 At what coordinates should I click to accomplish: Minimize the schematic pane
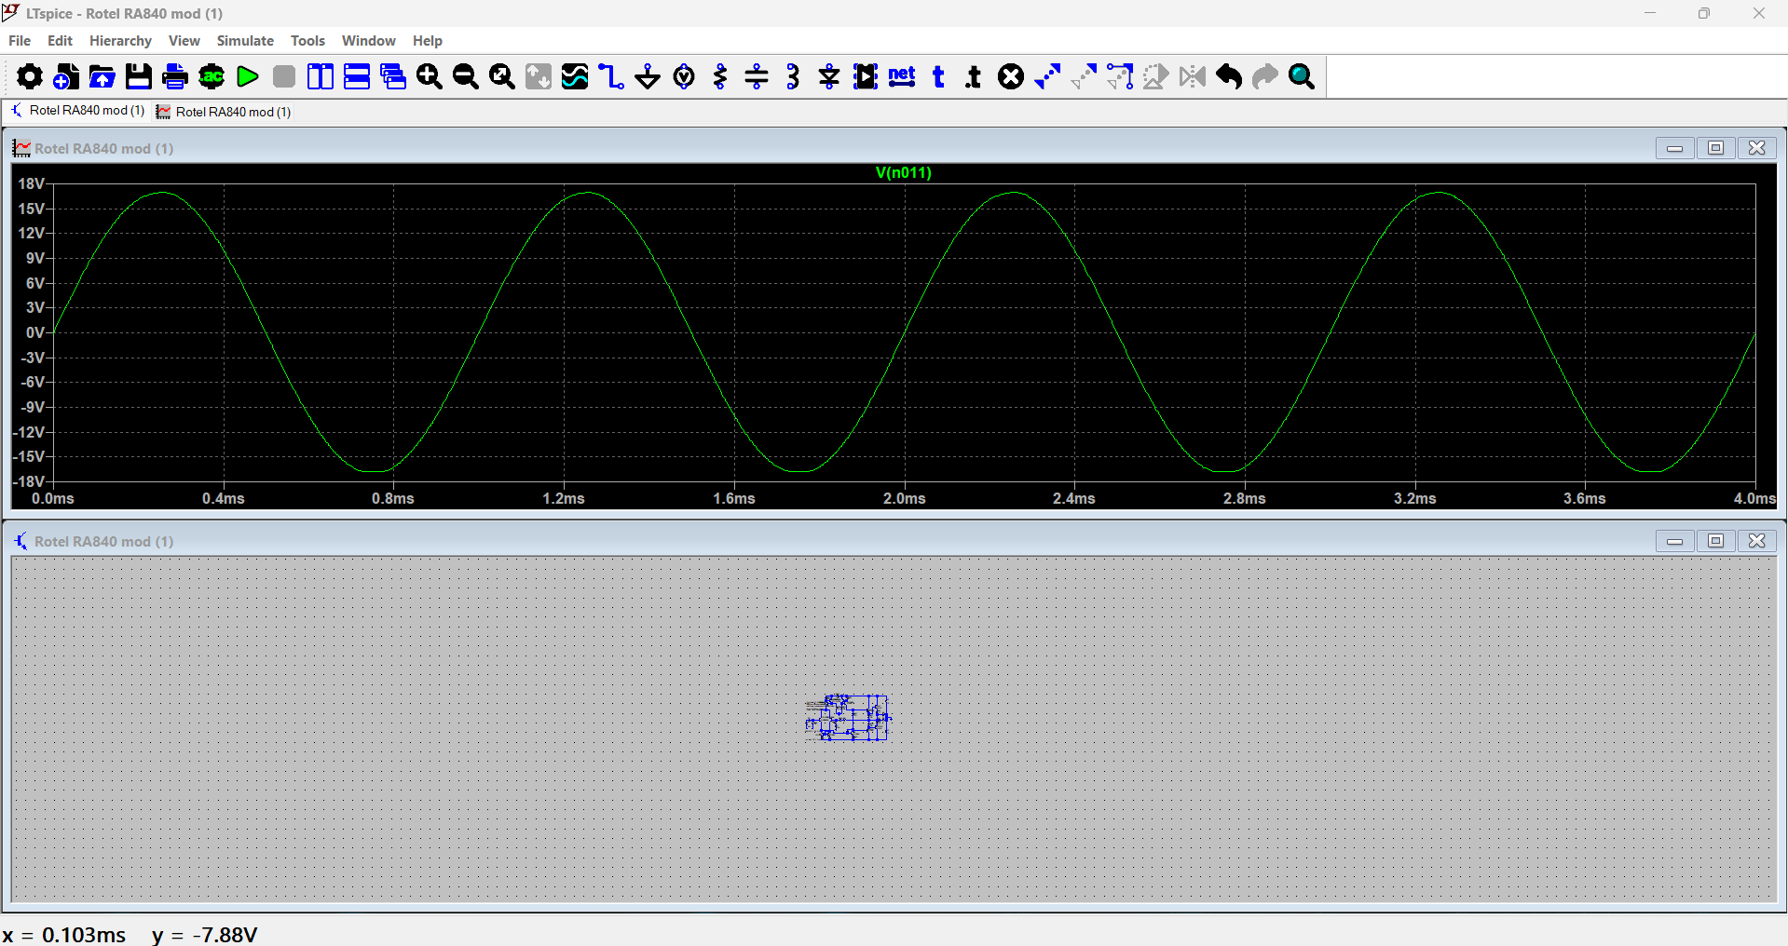(x=1674, y=541)
